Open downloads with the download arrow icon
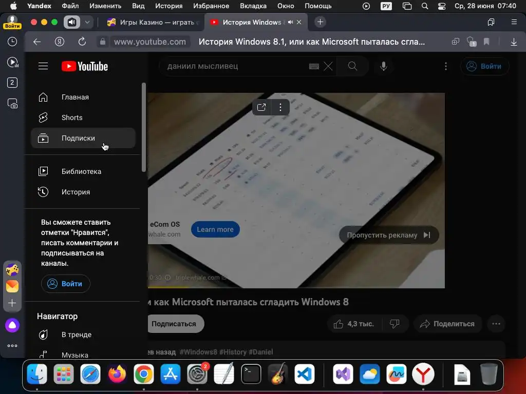Viewport: 526px width, 394px height. 514,42
